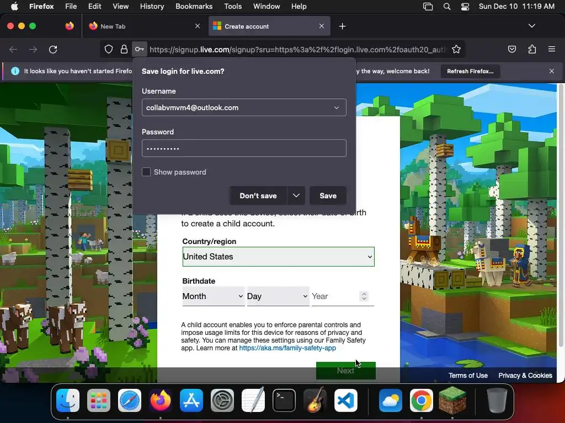
Task: Open the Apple menu
Action: (14, 7)
